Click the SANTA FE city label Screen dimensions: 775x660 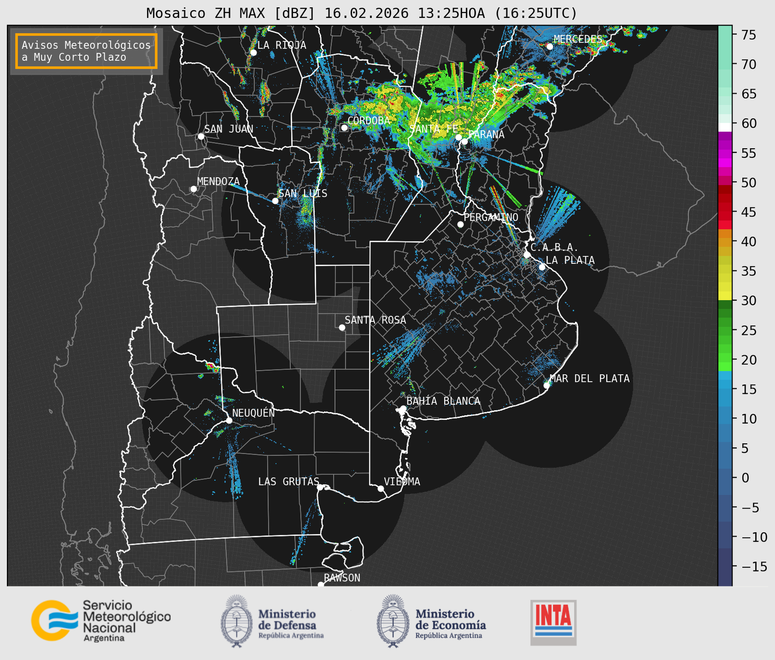(434, 129)
